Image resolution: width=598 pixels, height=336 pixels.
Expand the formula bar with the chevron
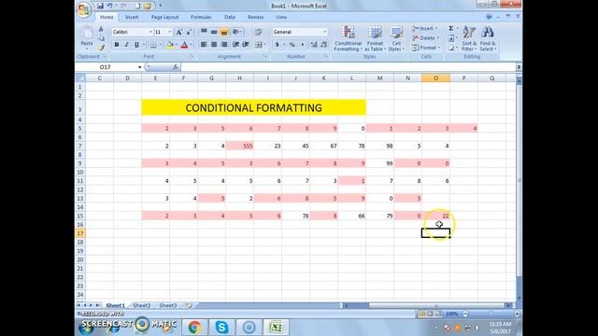pyautogui.click(x=519, y=67)
